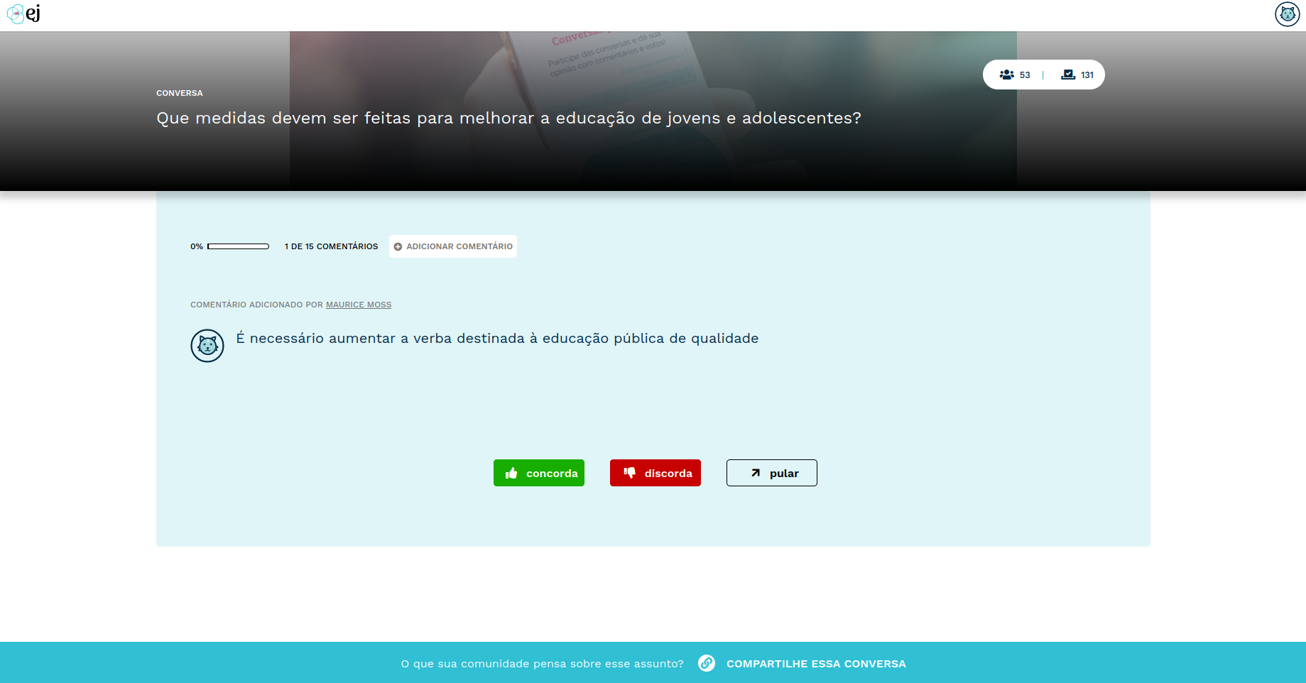This screenshot has width=1306, height=683.
Task: Click the 'Comentário adicionado por' label
Action: click(256, 305)
